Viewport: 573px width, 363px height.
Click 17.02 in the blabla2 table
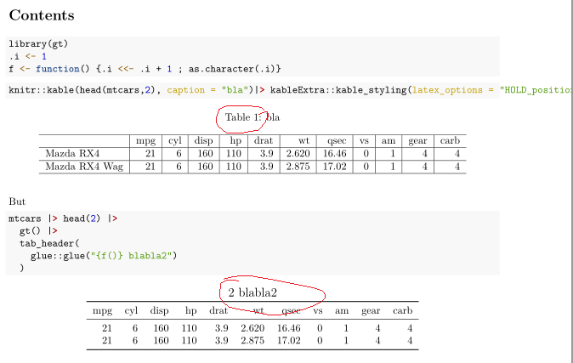289,341
